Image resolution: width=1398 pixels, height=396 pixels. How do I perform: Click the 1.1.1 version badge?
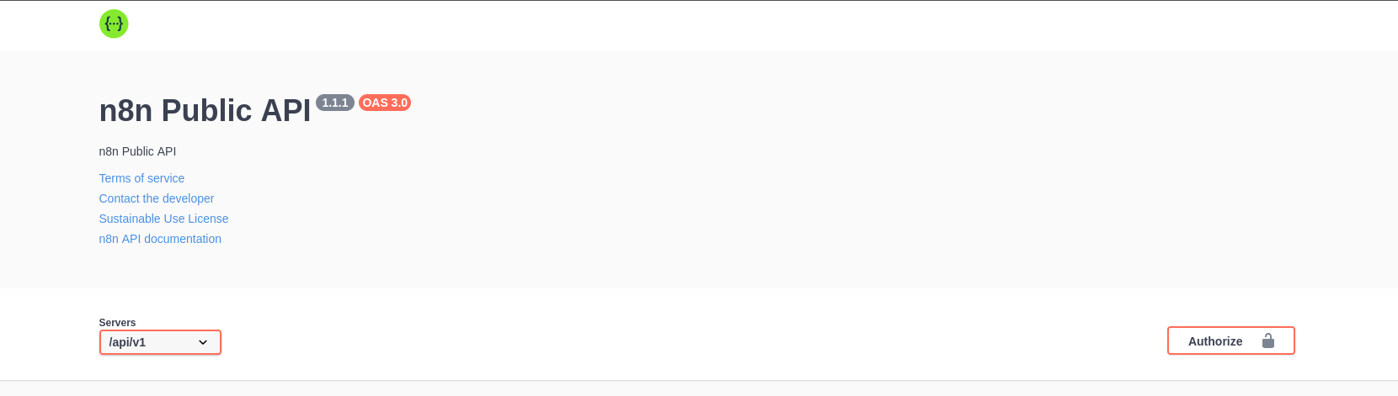[335, 103]
